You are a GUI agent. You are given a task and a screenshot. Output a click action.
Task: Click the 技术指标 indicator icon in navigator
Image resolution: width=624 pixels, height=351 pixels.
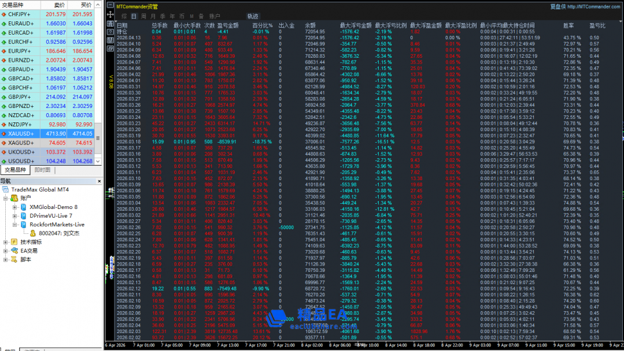click(14, 242)
